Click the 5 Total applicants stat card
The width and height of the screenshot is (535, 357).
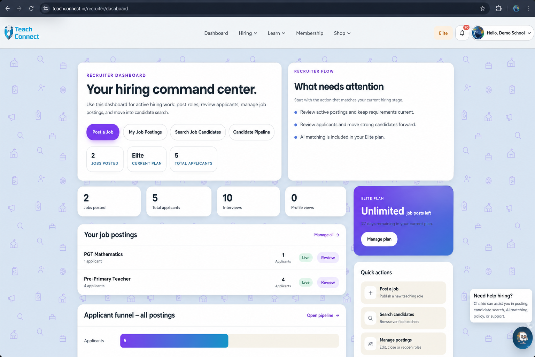[x=179, y=202]
